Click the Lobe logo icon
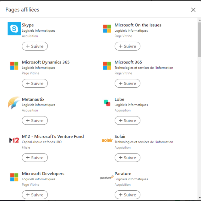 coord(107,103)
